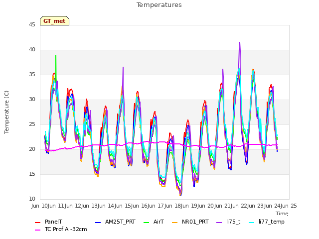This screenshot has height=239, width=319.
Task: Click the 40 y-axis tick label
Action: [x=32, y=50]
